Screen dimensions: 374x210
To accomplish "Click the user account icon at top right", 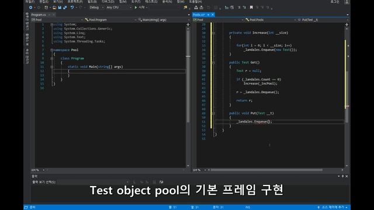I will [x=347, y=2].
